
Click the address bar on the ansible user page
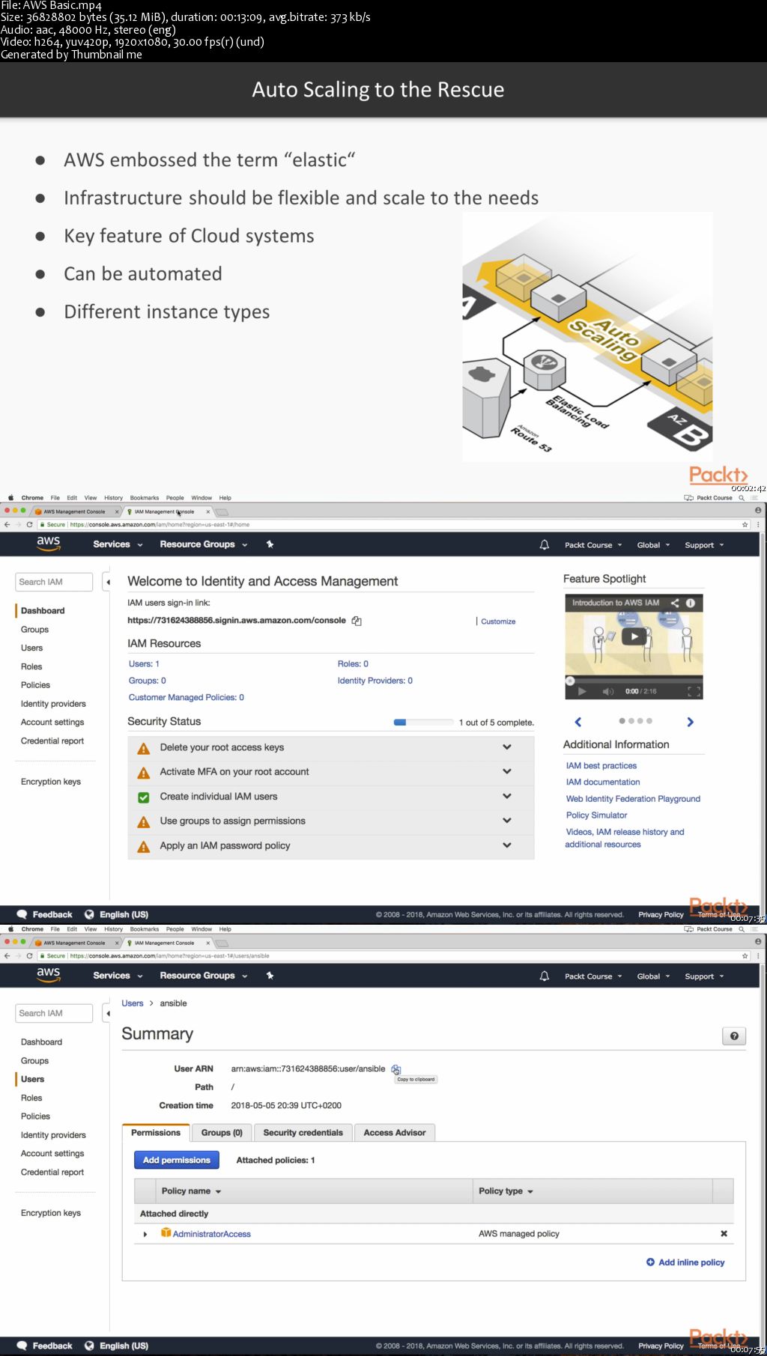click(386, 956)
